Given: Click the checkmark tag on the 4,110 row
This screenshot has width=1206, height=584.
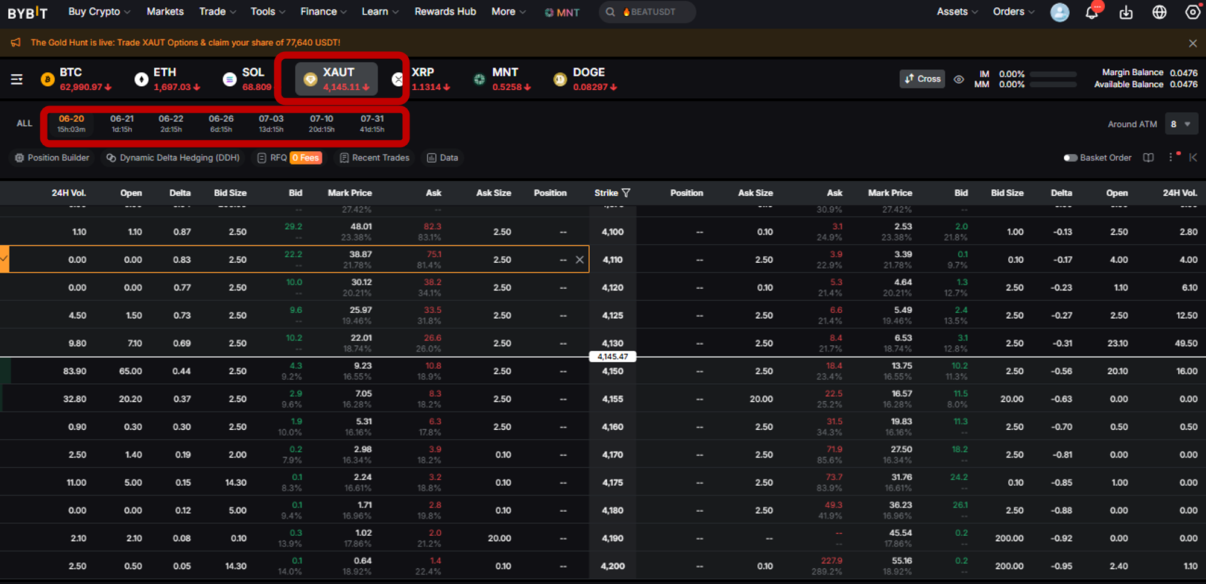Looking at the screenshot, I should (x=4, y=259).
